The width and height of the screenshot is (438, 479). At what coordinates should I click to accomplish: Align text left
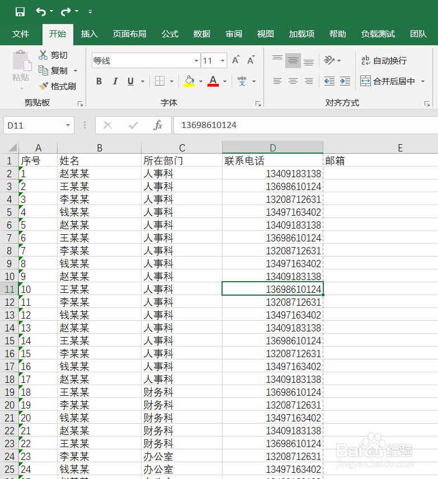click(277, 81)
